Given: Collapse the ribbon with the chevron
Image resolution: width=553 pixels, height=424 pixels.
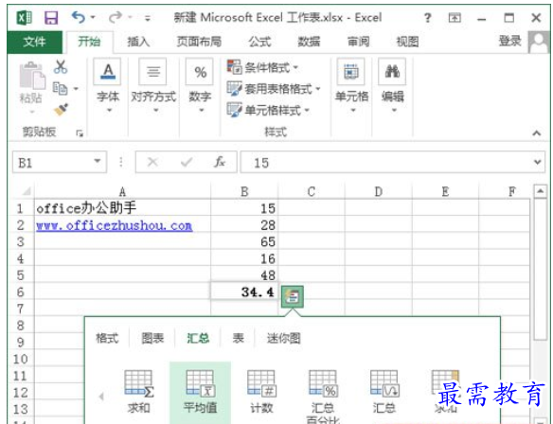Looking at the screenshot, I should (x=536, y=132).
